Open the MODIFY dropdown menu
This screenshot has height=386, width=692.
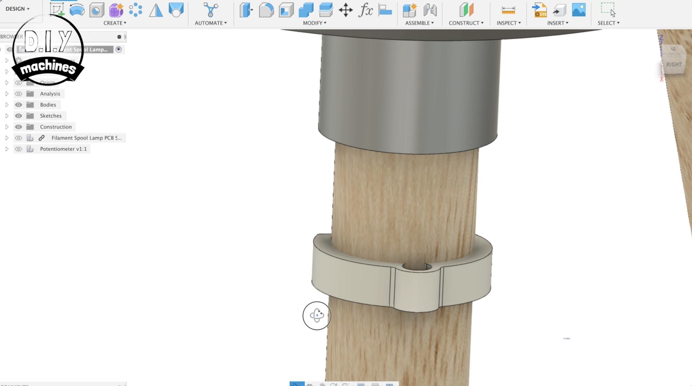point(314,22)
